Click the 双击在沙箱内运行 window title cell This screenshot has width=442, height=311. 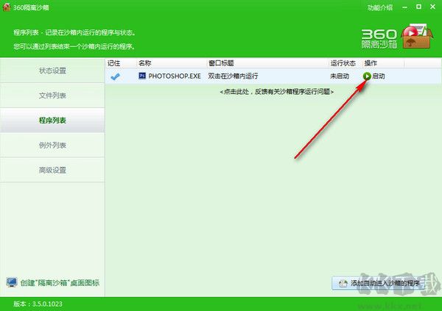[233, 76]
